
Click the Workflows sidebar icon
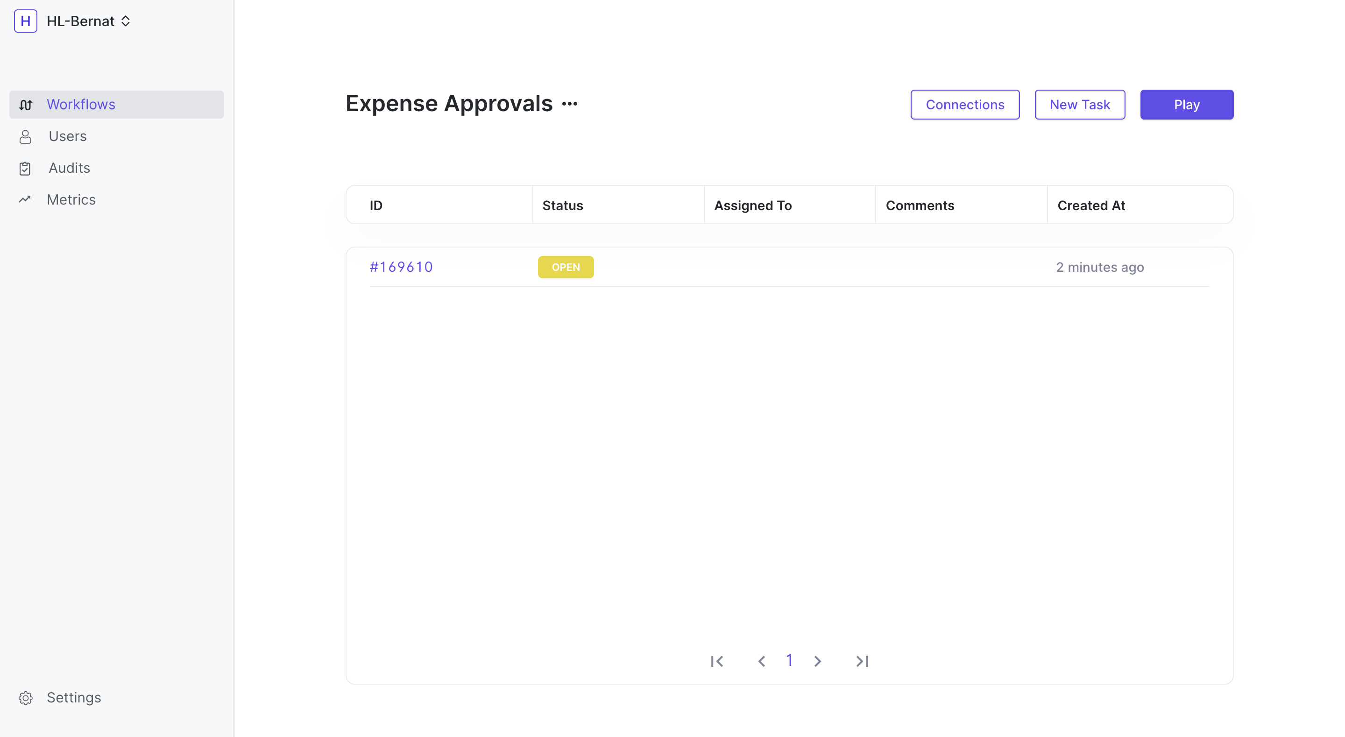tap(26, 105)
